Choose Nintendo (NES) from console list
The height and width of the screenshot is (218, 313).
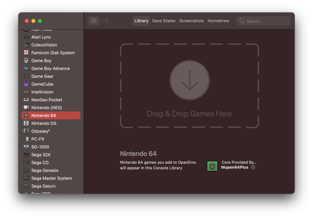[x=46, y=107]
